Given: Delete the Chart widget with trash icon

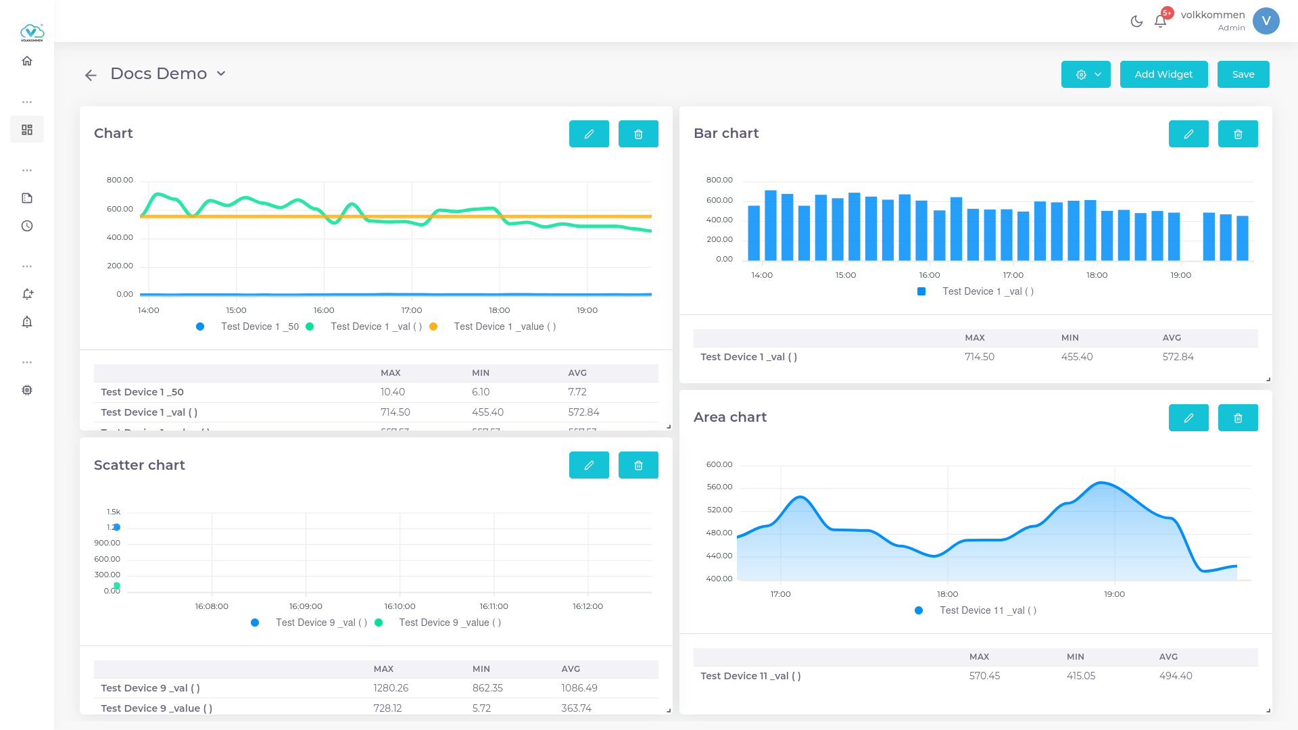Looking at the screenshot, I should coord(638,134).
